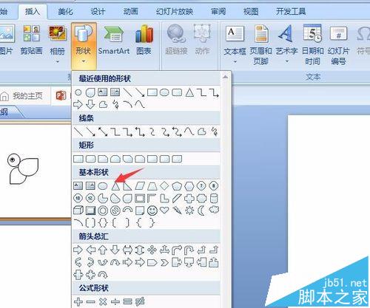The image size is (370, 308).
Task: Select regular pentagon in 基本形状
Action: [177, 186]
